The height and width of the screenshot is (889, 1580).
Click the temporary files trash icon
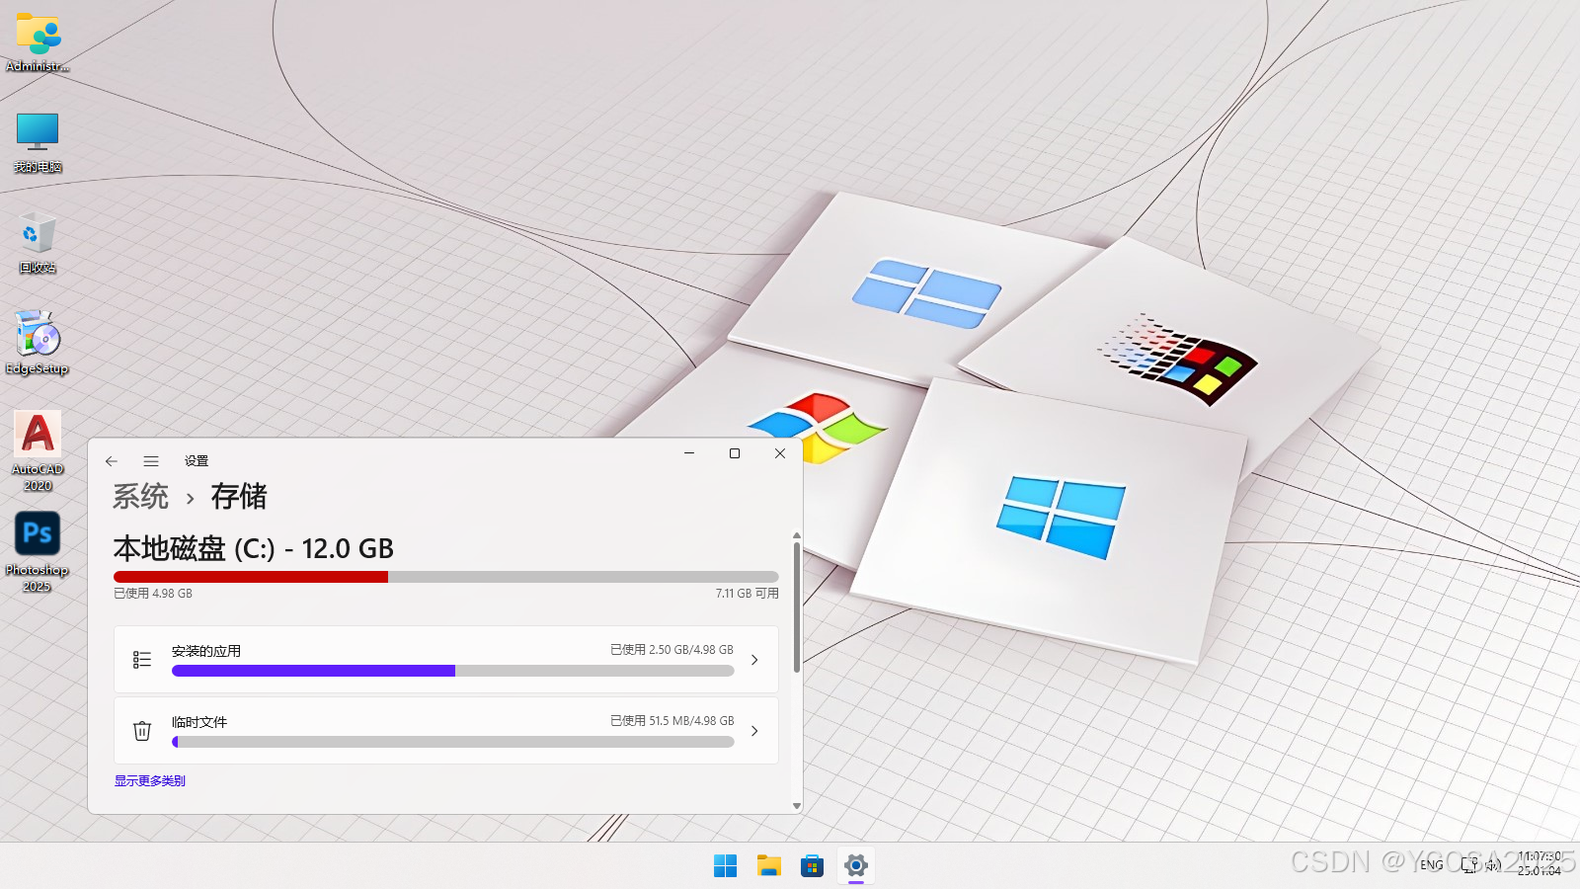coord(142,731)
